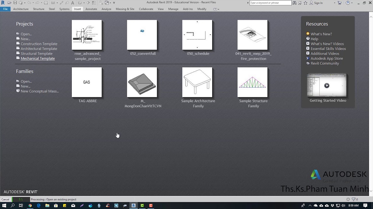Switch to the Massing & Site ribbon tab
This screenshot has height=209, width=373.
125,9
